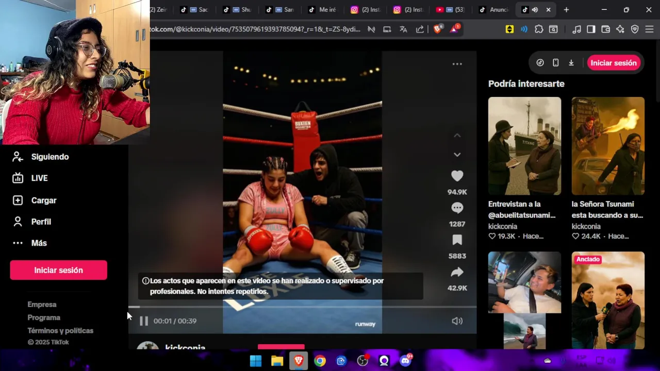Screen dimensions: 660x371
Task: Open Discord from the taskbar
Action: pos(406,361)
